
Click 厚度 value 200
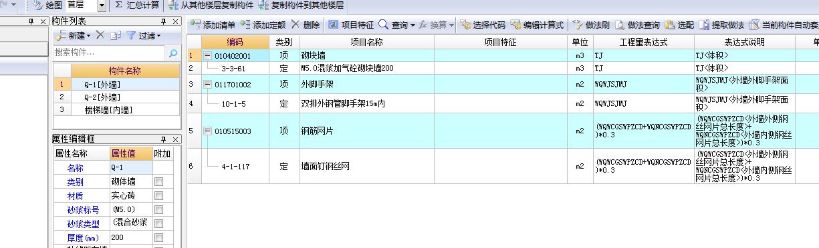[131, 237]
